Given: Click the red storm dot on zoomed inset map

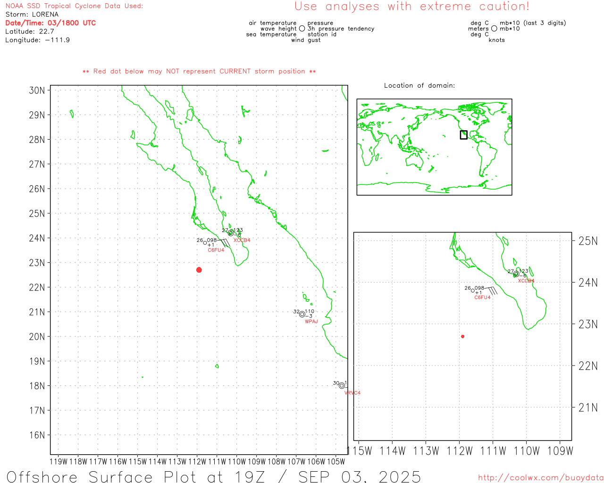Looking at the screenshot, I should pyautogui.click(x=463, y=336).
